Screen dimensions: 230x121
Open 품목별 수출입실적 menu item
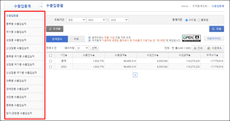pos(24,24)
